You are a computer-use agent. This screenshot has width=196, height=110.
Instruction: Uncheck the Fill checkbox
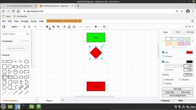coord(163,52)
